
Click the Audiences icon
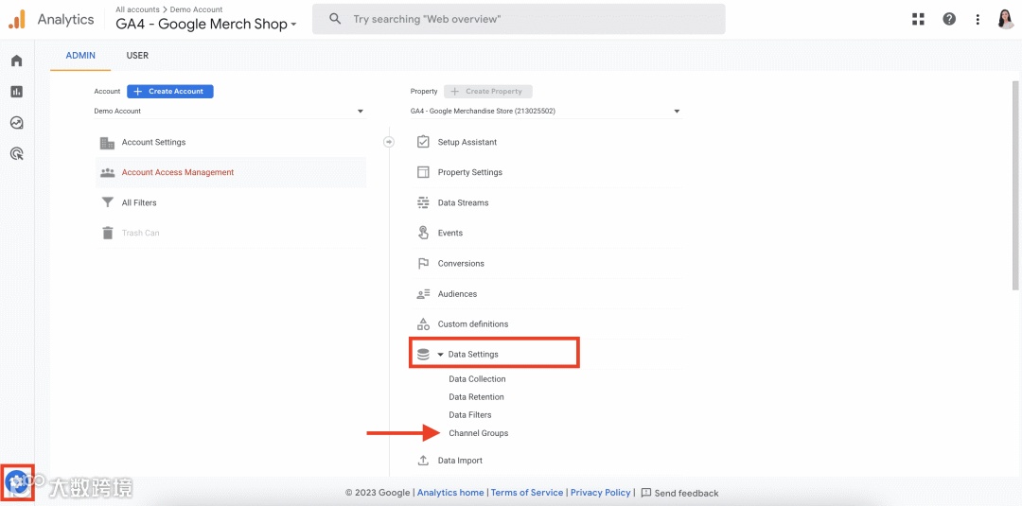[x=423, y=294]
